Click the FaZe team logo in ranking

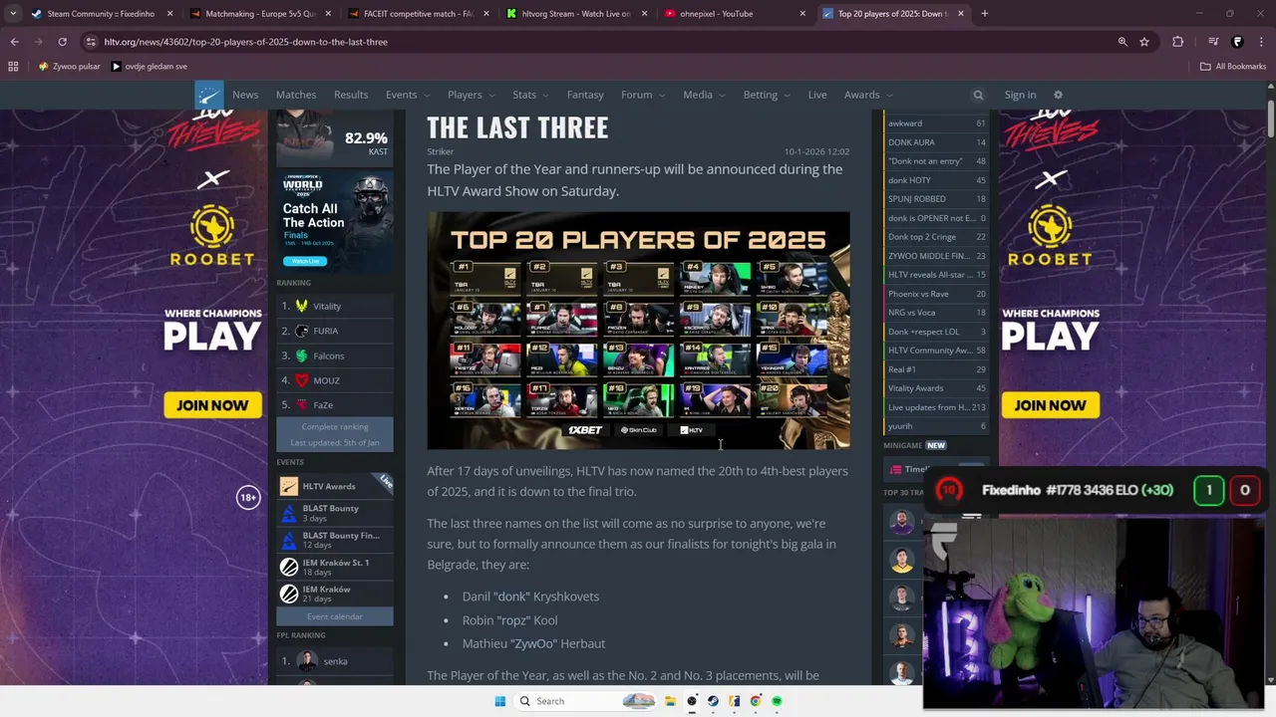click(302, 405)
